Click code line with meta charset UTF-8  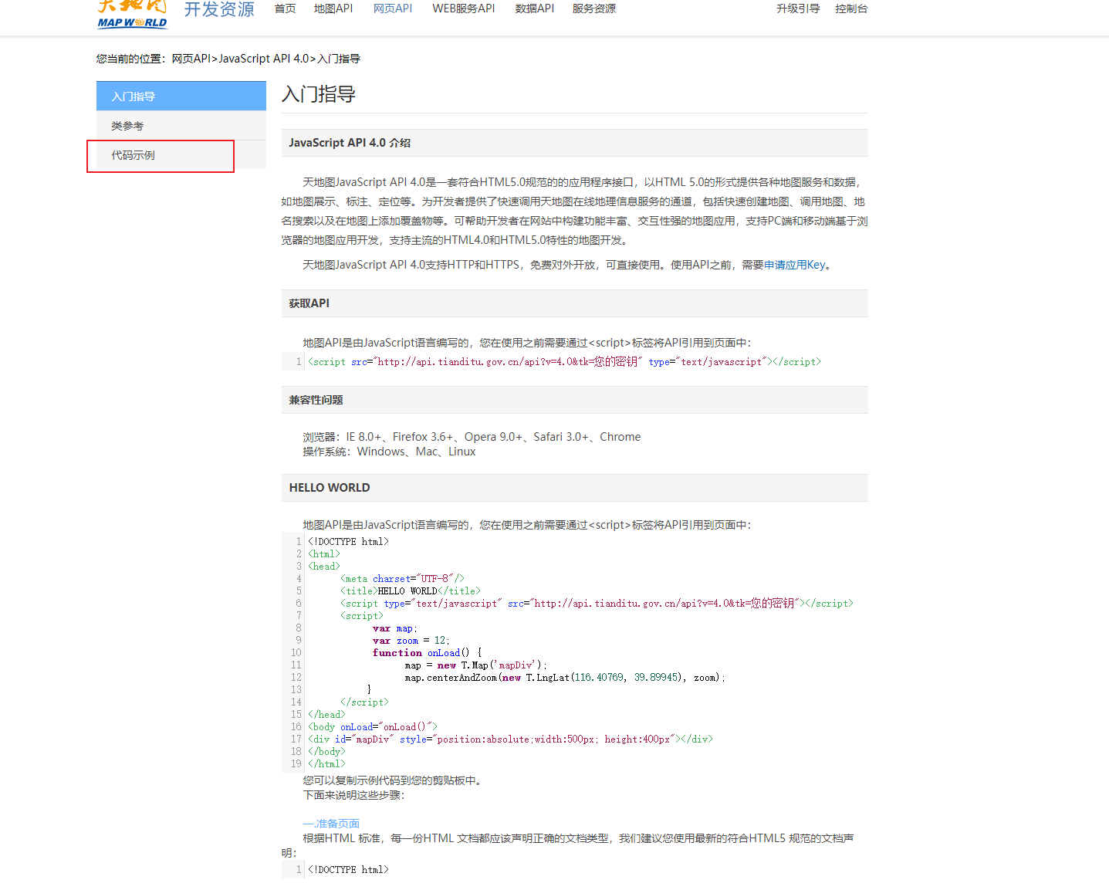click(402, 579)
